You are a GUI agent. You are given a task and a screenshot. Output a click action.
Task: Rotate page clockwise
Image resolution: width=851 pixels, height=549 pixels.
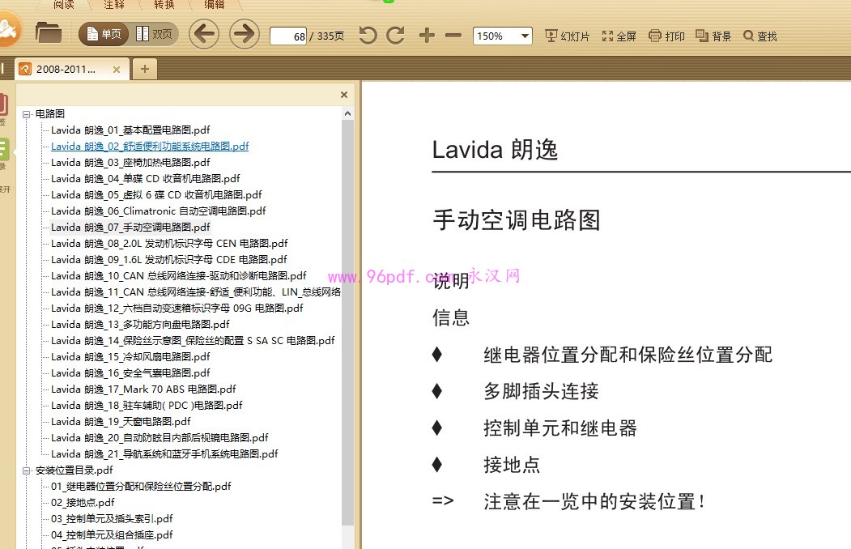(396, 36)
